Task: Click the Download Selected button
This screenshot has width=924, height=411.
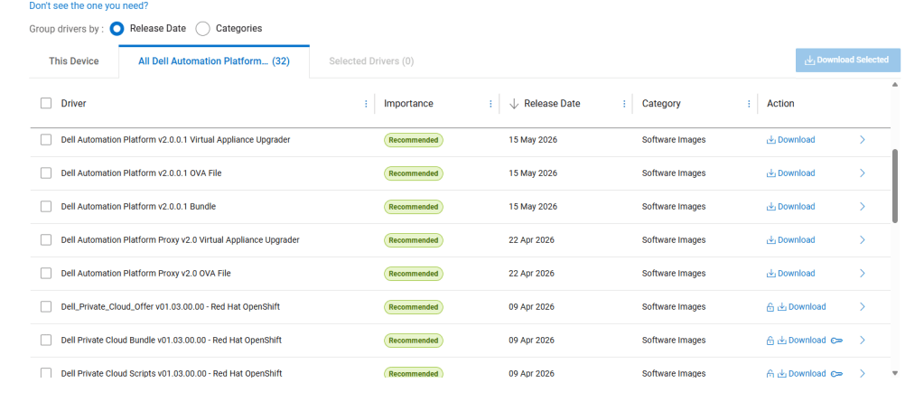Action: click(847, 61)
